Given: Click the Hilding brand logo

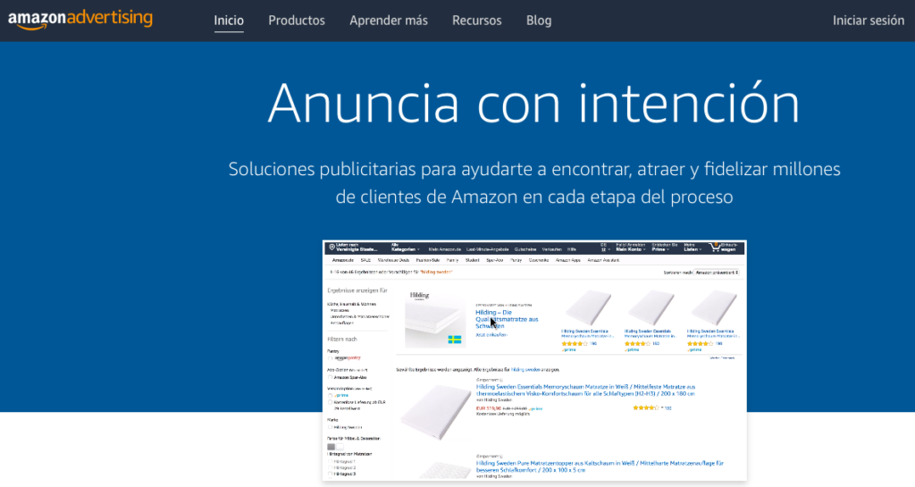Looking at the screenshot, I should pos(421,295).
